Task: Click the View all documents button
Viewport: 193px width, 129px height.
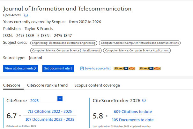Action: [x=21, y=68]
